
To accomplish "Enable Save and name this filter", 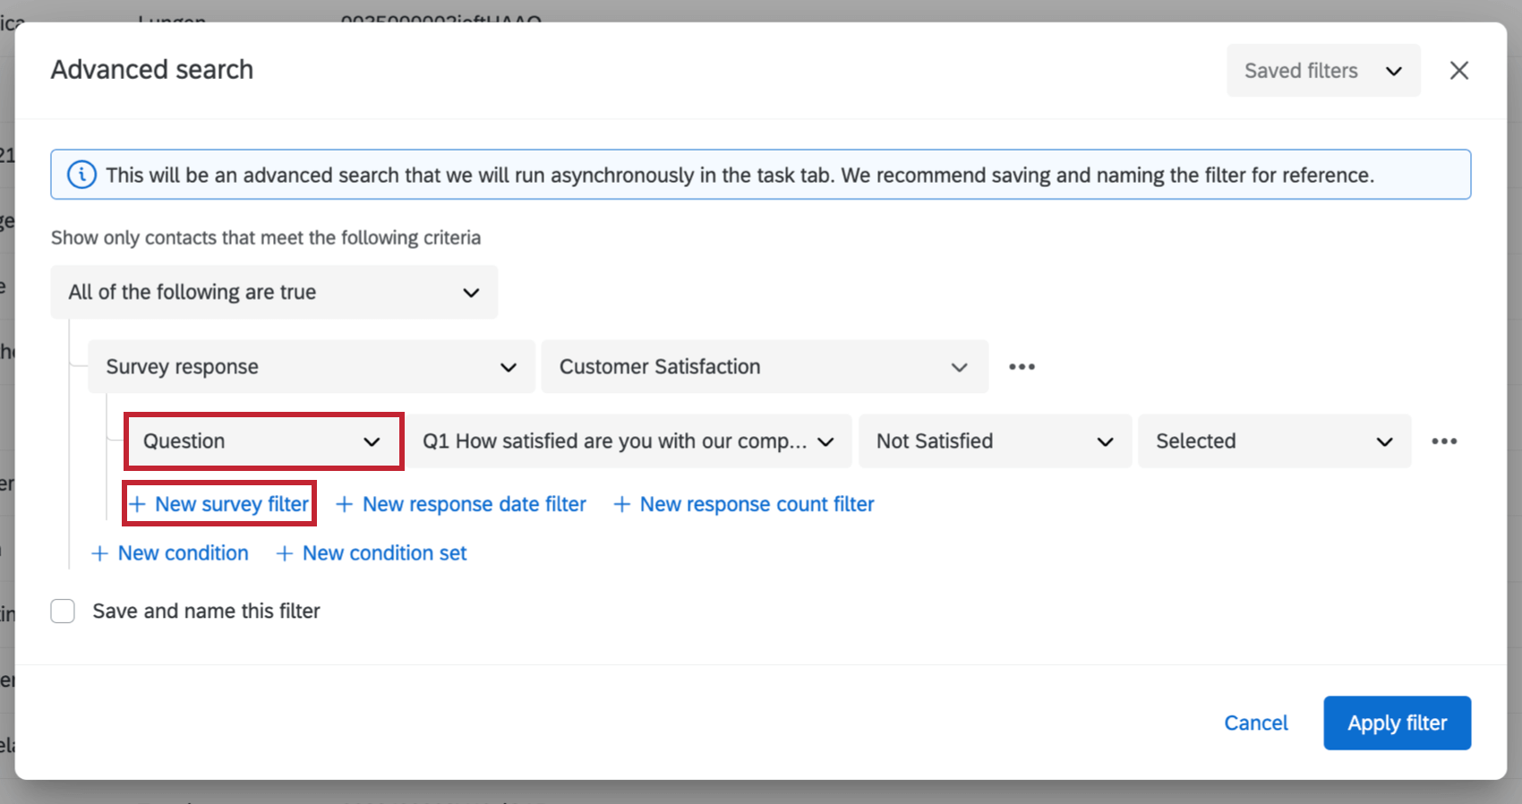I will pyautogui.click(x=63, y=612).
